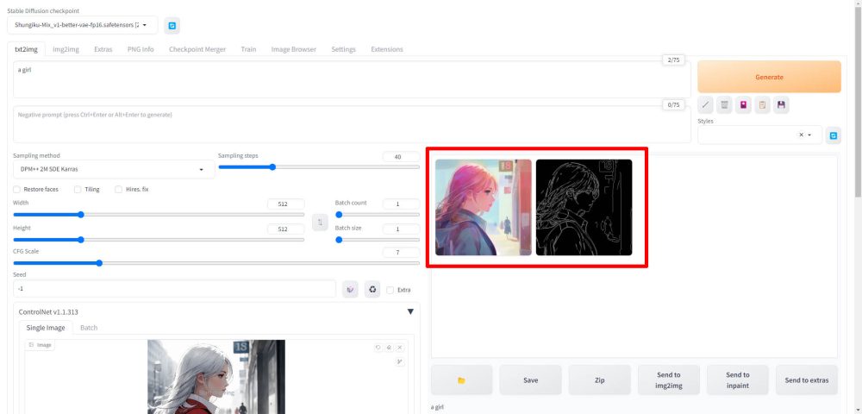Toggle the Tiling checkbox
The width and height of the screenshot is (862, 414).
pyautogui.click(x=78, y=189)
